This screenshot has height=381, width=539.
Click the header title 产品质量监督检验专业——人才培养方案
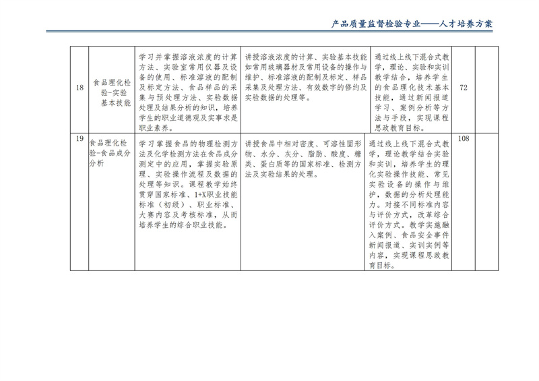coord(412,24)
